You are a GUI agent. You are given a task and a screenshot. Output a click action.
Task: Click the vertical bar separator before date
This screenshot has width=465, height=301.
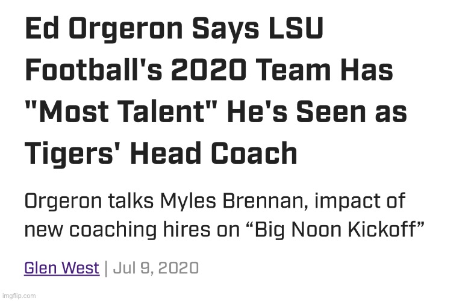tap(107, 268)
